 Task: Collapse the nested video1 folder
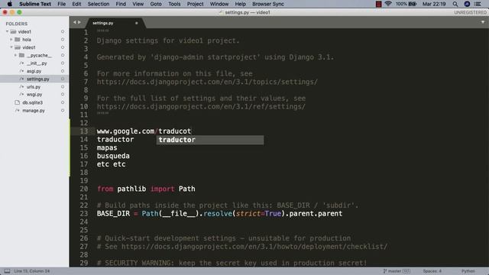(x=11, y=47)
